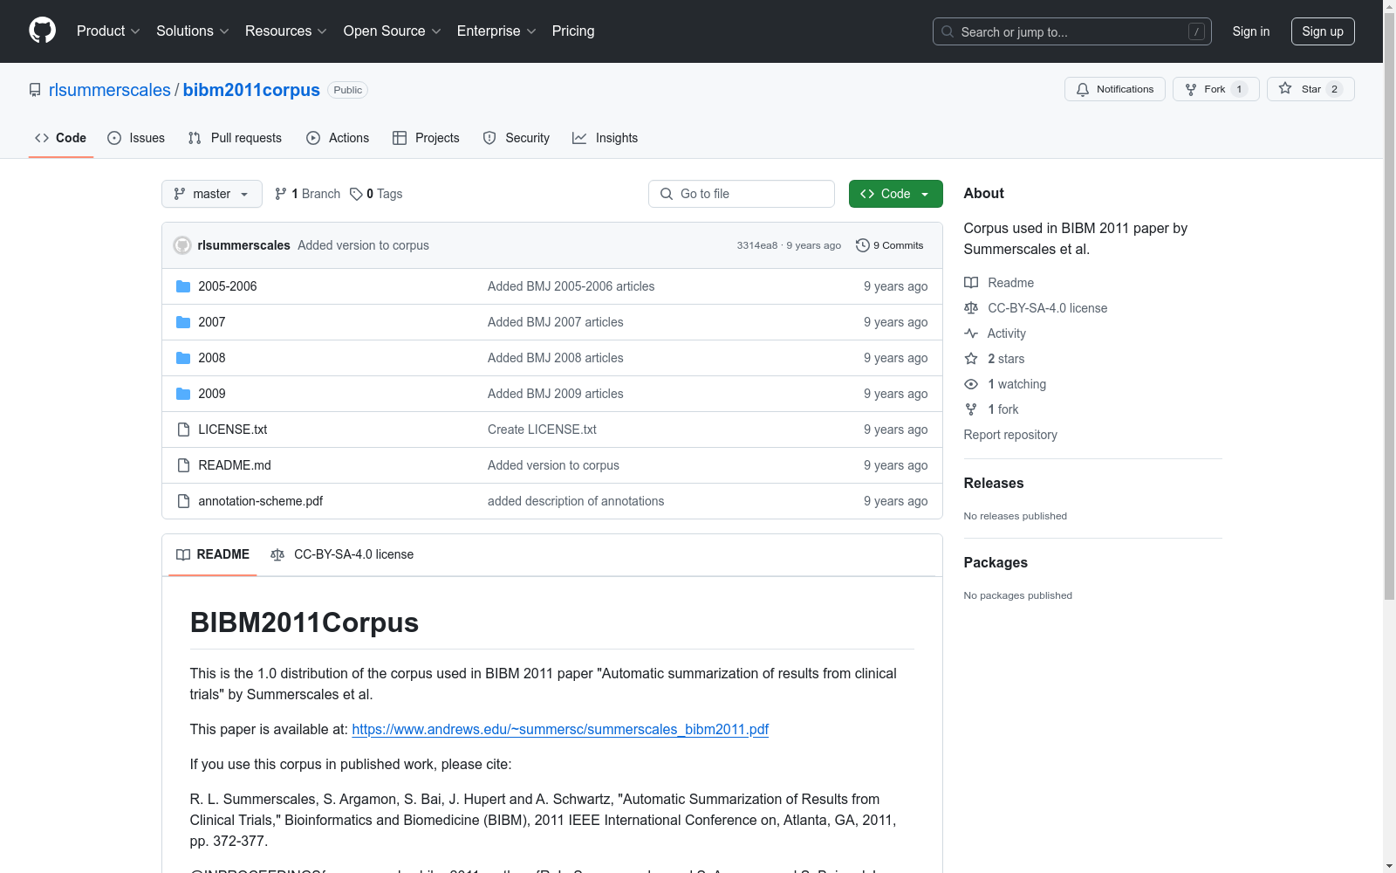Open the master branch selector dropdown
Image resolution: width=1396 pixels, height=873 pixels.
[212, 194]
